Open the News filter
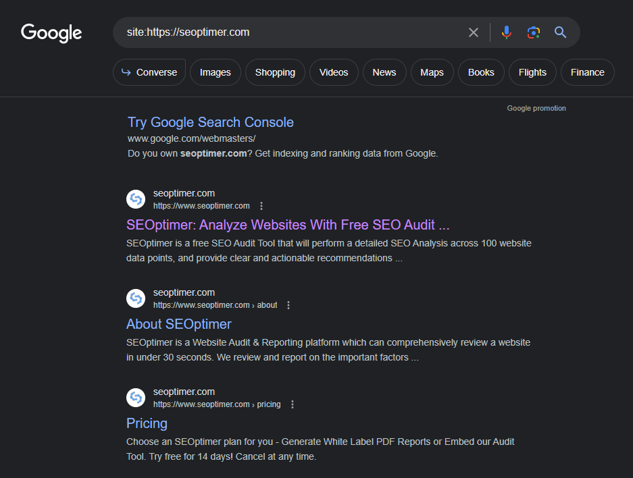 click(384, 72)
